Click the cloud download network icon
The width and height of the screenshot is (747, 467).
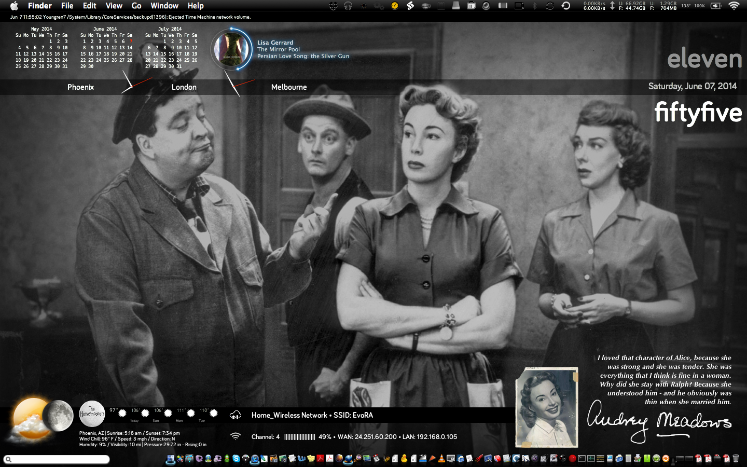tap(236, 415)
